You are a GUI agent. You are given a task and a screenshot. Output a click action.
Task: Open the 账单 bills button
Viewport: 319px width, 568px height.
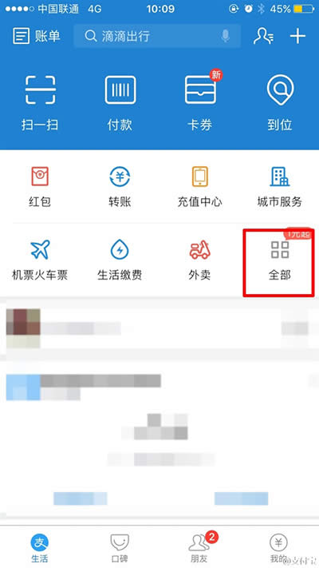tap(37, 36)
